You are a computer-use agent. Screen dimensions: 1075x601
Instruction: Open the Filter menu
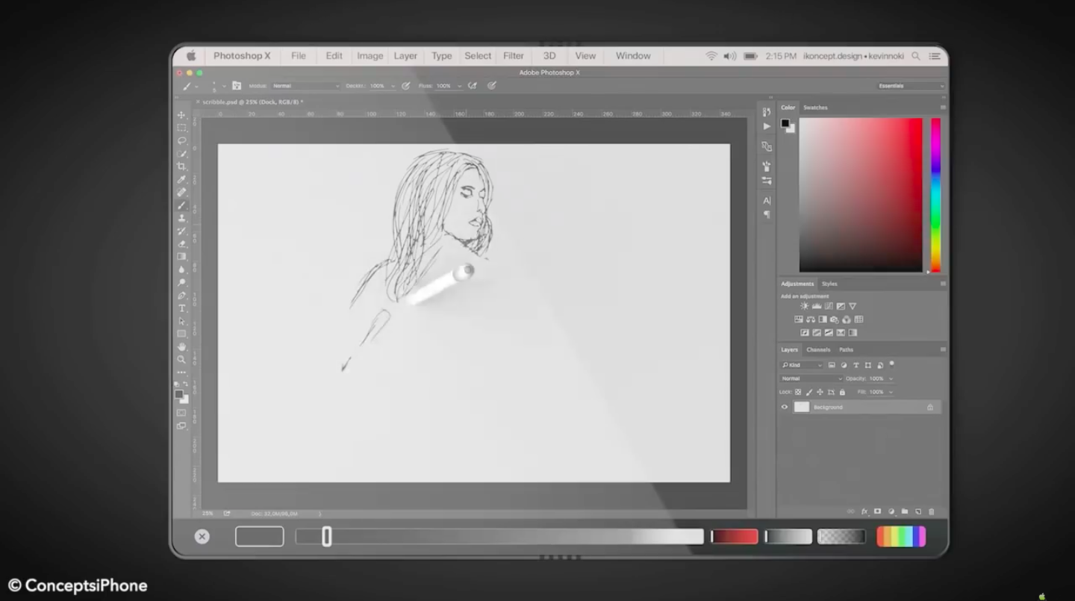coord(514,56)
